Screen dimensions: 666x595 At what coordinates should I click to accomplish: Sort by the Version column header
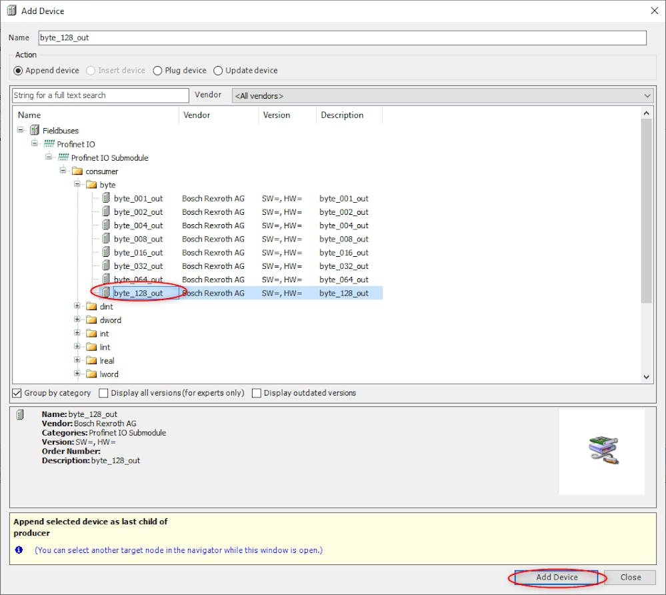click(x=287, y=115)
